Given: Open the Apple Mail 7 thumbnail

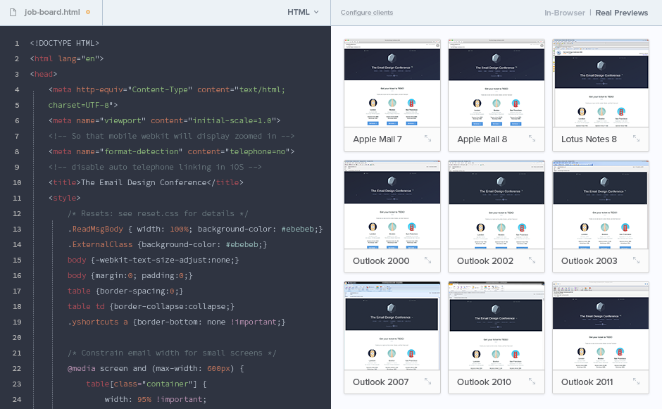Looking at the screenshot, I should tap(392, 83).
